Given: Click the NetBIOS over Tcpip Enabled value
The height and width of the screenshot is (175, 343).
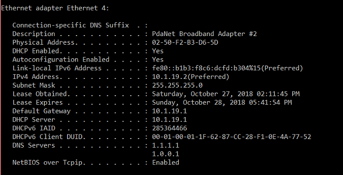Looking at the screenshot, I should pyautogui.click(x=166, y=163).
